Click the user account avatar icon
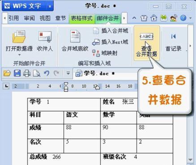 pyautogui.click(x=174, y=18)
